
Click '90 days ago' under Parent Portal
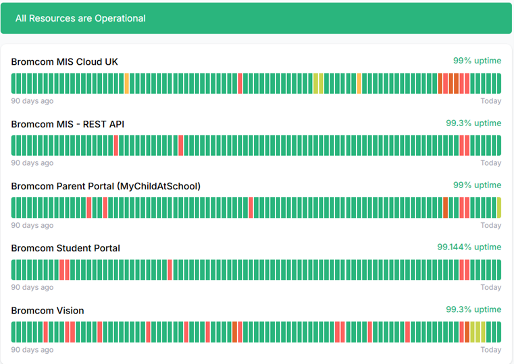coord(32,225)
